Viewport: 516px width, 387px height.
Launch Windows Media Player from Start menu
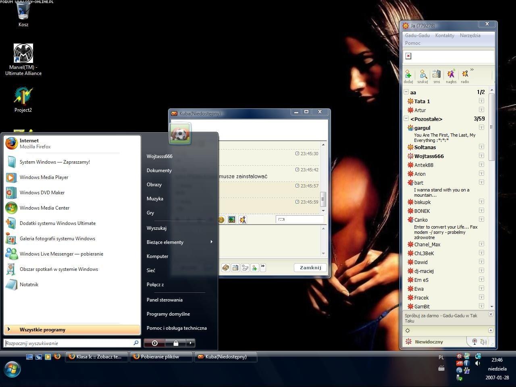pos(72,177)
